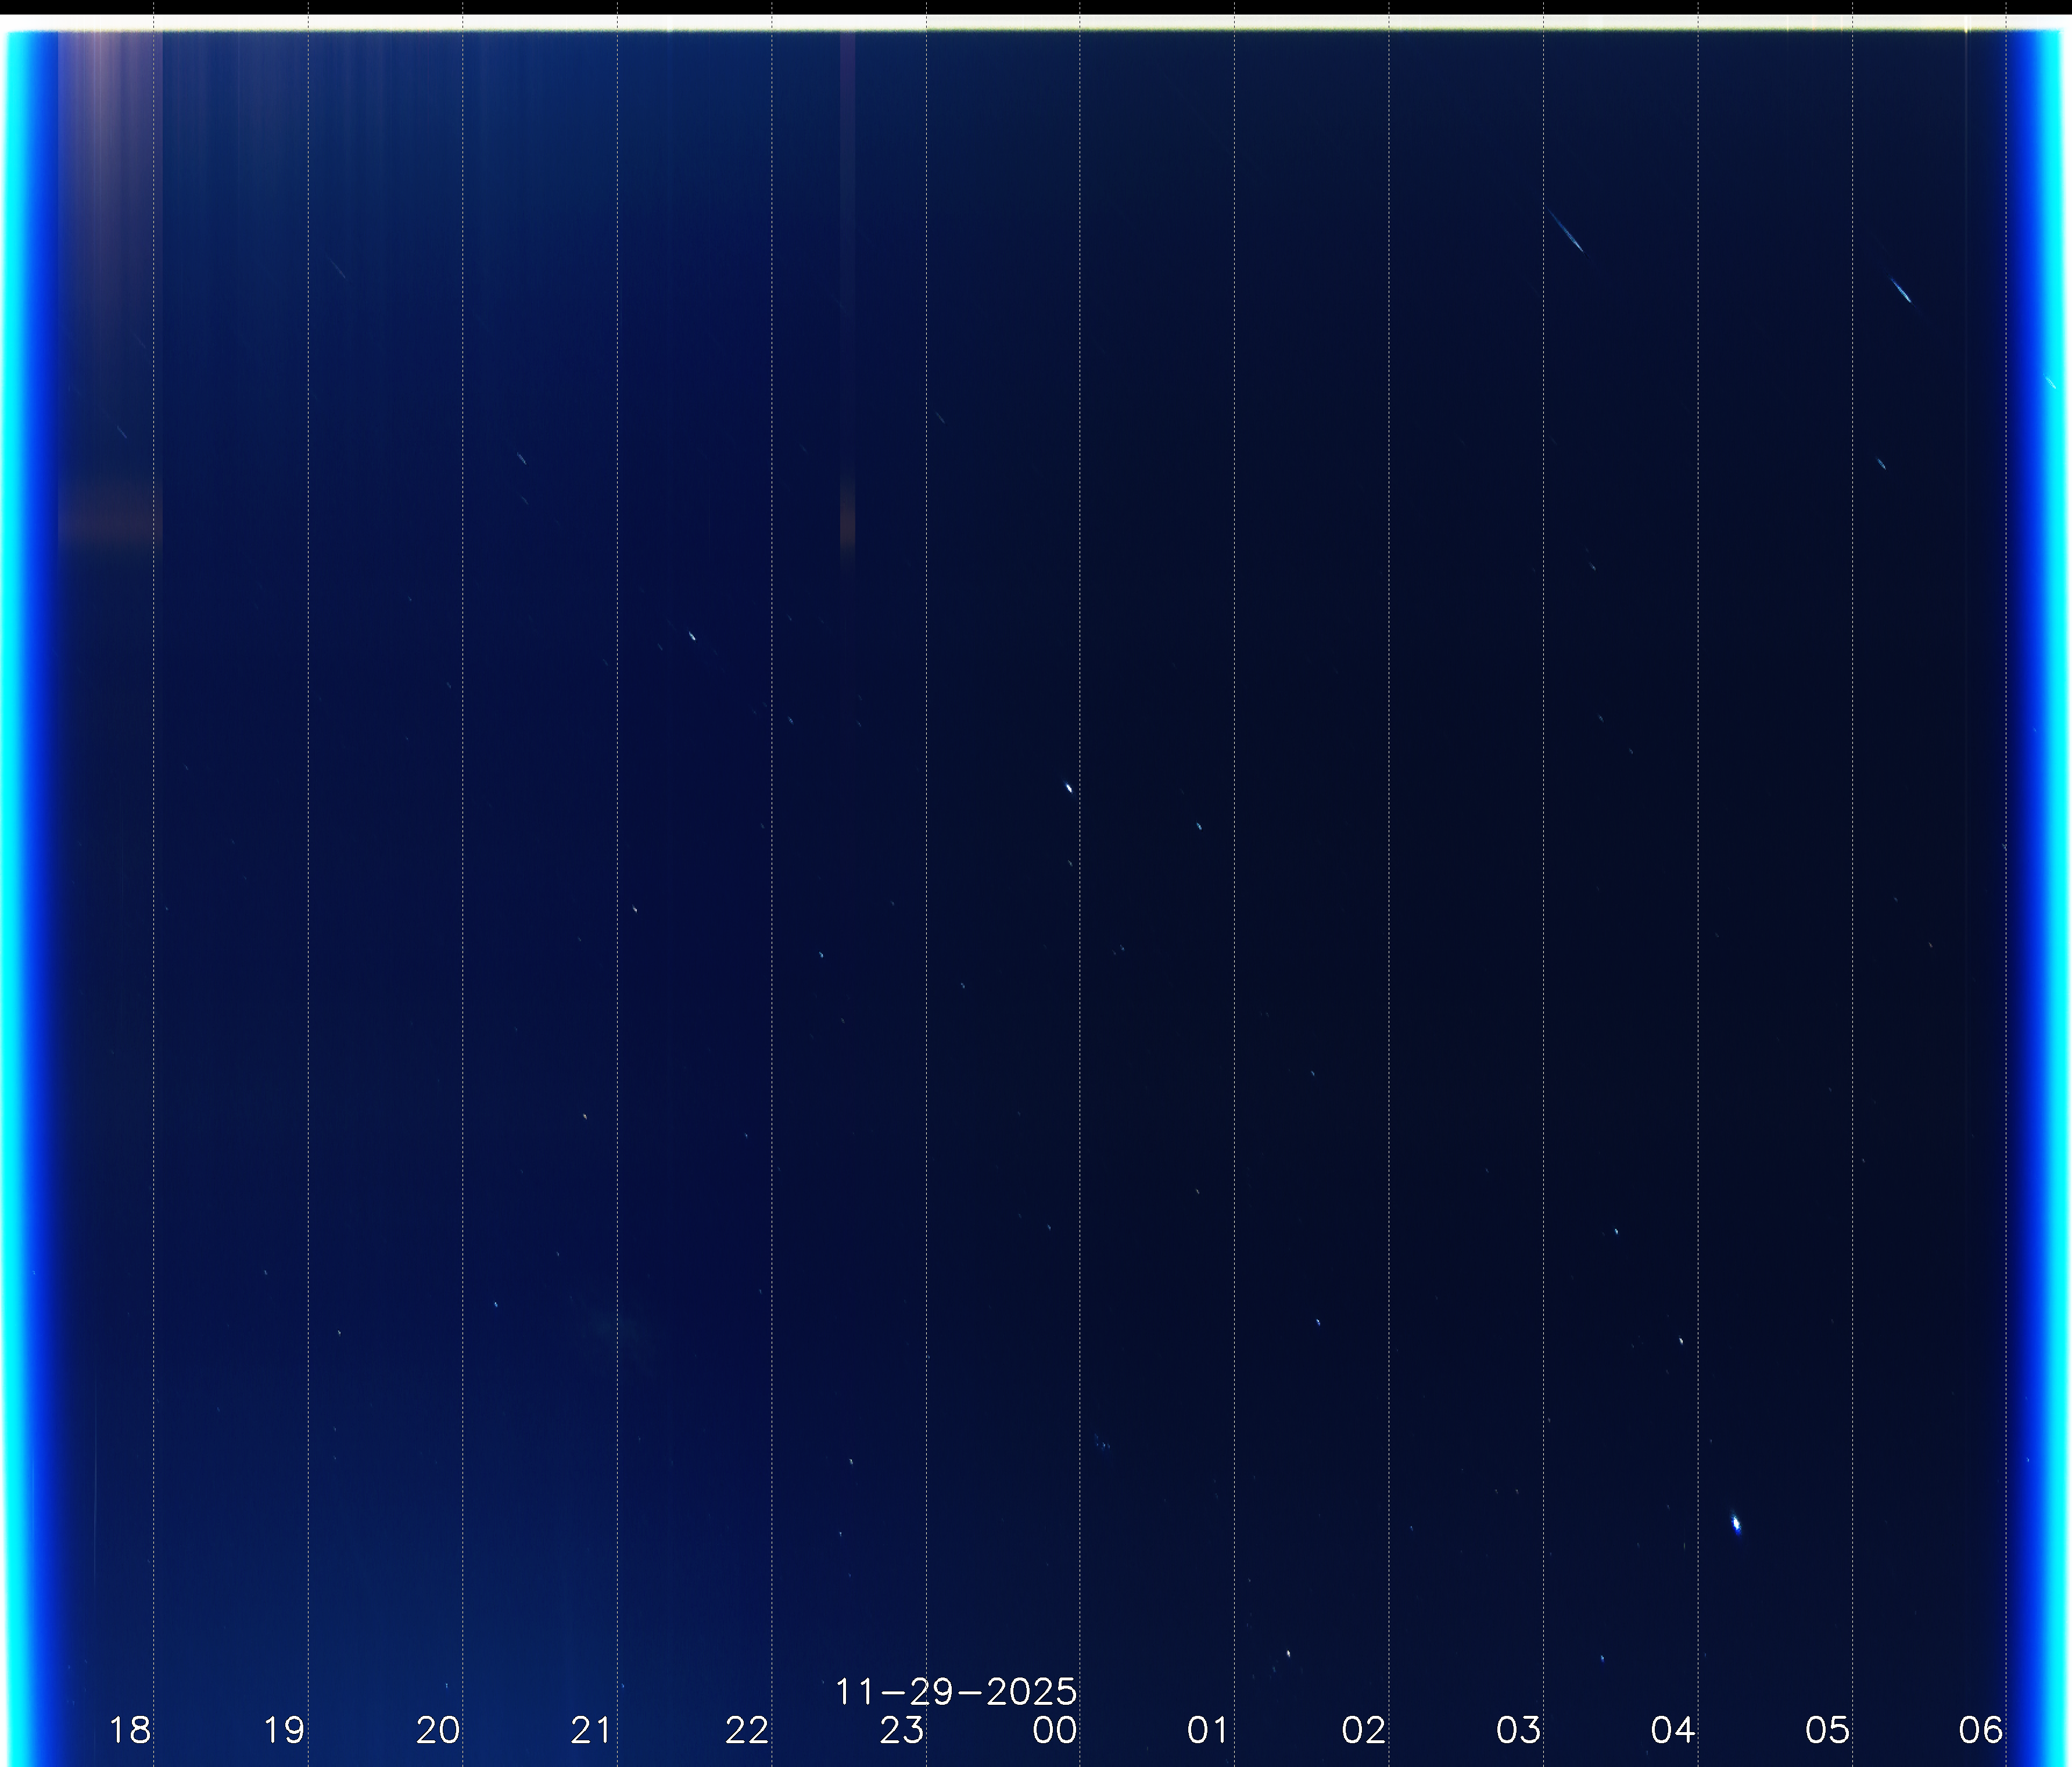Screen dimensions: 2072x1767
Task: Click the bright dot just before 00 gridline
Action: [1068, 788]
